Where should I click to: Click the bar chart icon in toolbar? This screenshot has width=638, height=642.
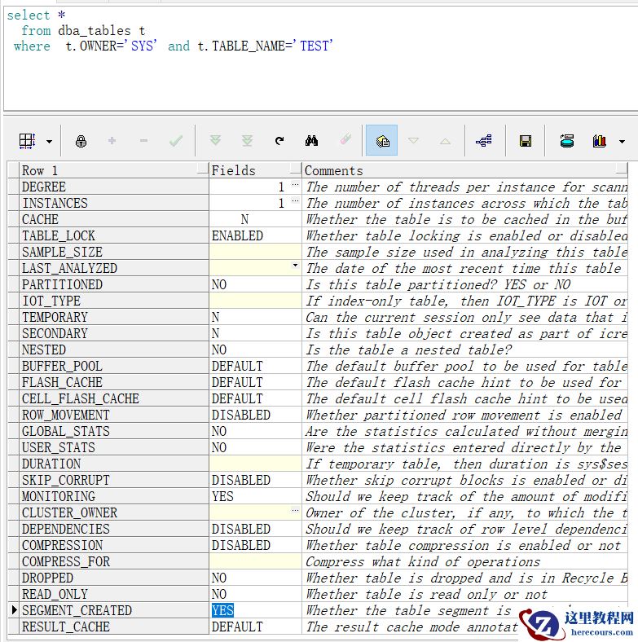(600, 141)
